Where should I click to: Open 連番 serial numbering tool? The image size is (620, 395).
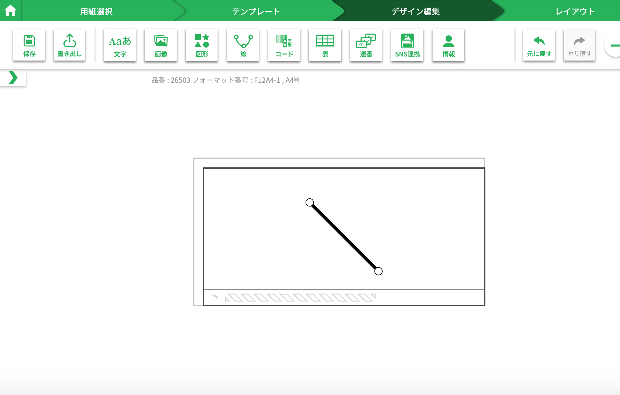[x=366, y=45]
